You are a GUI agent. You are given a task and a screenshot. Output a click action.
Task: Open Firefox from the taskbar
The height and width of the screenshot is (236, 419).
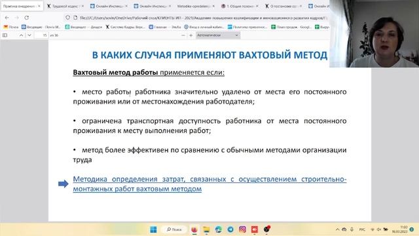pos(194,229)
